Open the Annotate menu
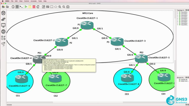 (x=33, y=1)
